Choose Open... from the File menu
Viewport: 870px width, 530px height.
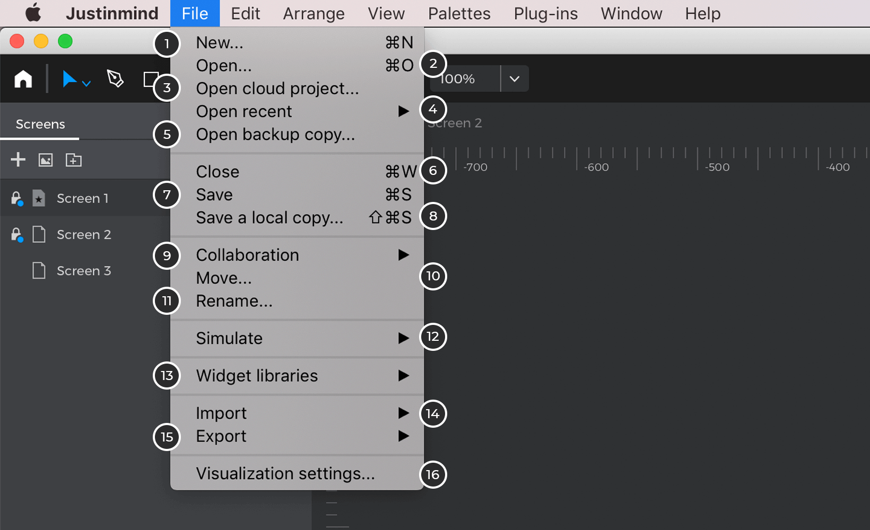297,65
